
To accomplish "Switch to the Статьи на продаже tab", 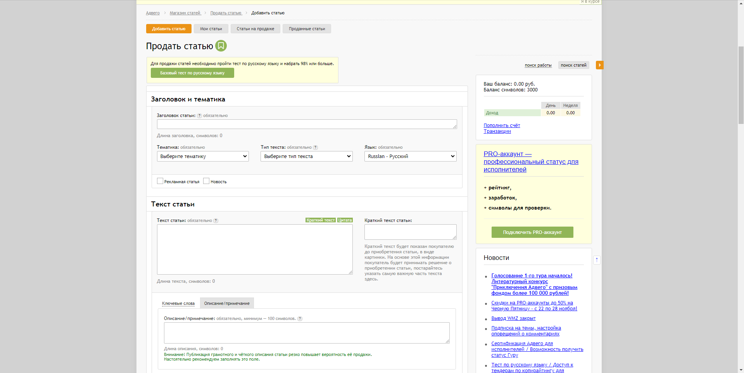I will point(255,29).
